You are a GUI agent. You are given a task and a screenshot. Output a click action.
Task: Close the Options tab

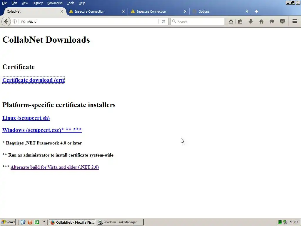[247, 11]
